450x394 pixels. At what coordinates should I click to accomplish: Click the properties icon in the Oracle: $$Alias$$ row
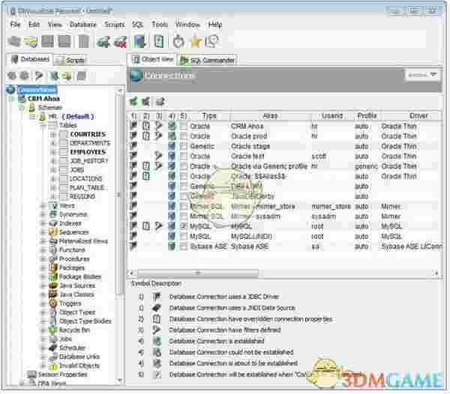(x=146, y=176)
